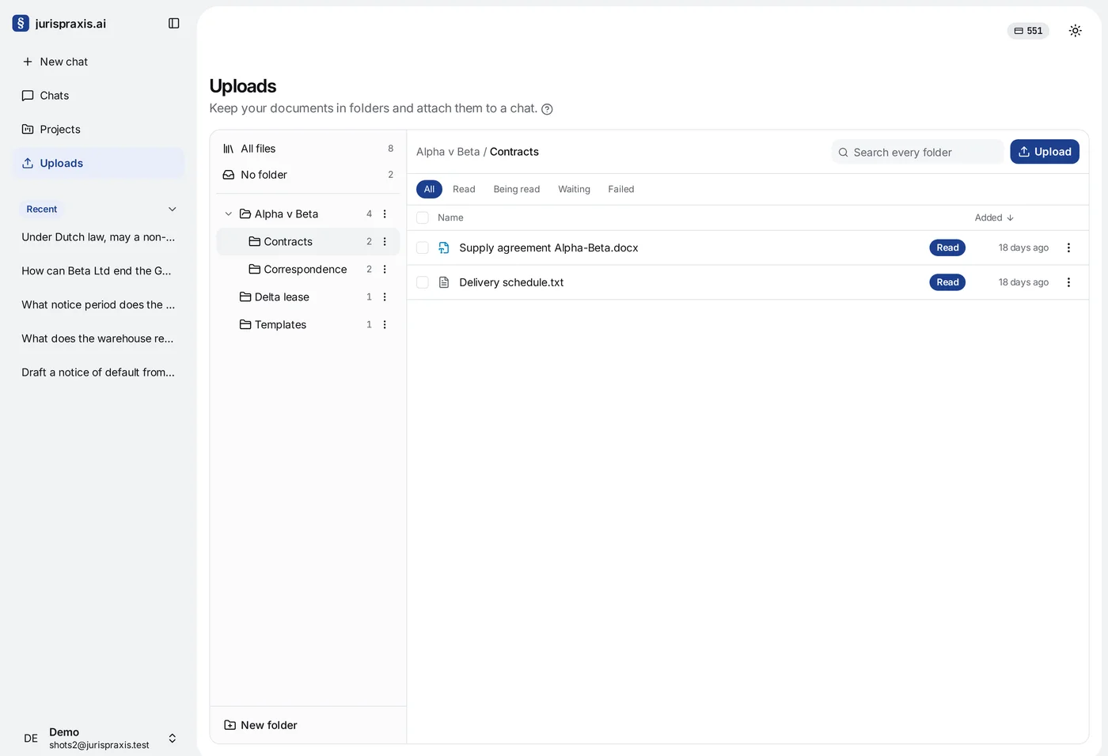
Task: Open options menu for Delta lease folder
Action: click(x=385, y=297)
